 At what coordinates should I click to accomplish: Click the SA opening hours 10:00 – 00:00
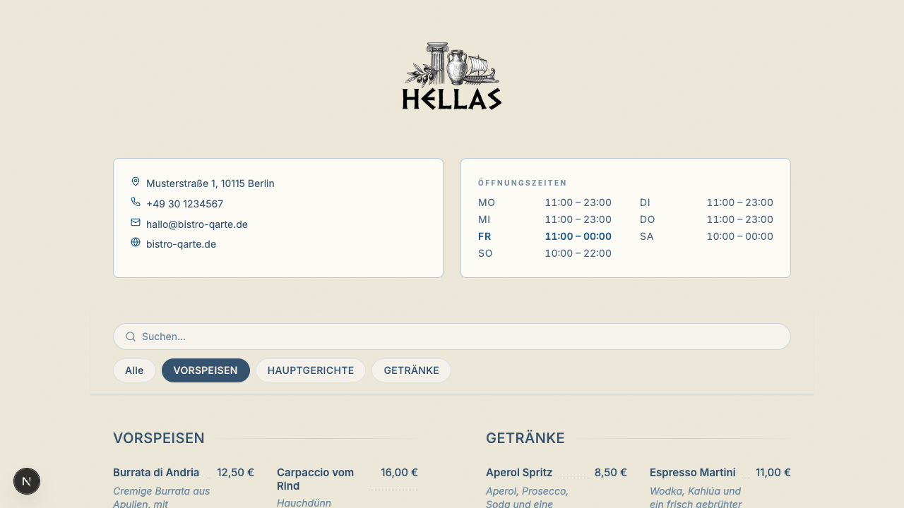click(706, 236)
